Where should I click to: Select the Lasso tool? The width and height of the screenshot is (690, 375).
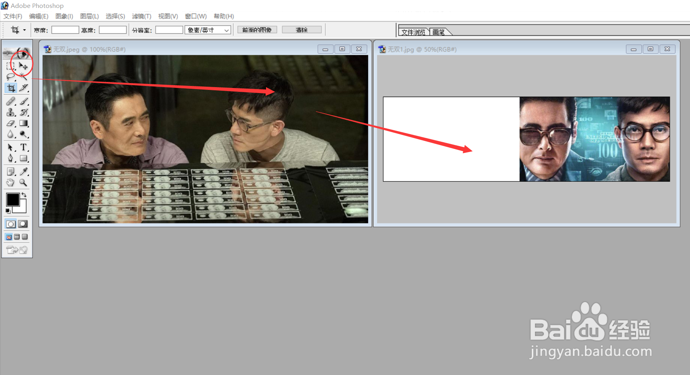tap(11, 77)
